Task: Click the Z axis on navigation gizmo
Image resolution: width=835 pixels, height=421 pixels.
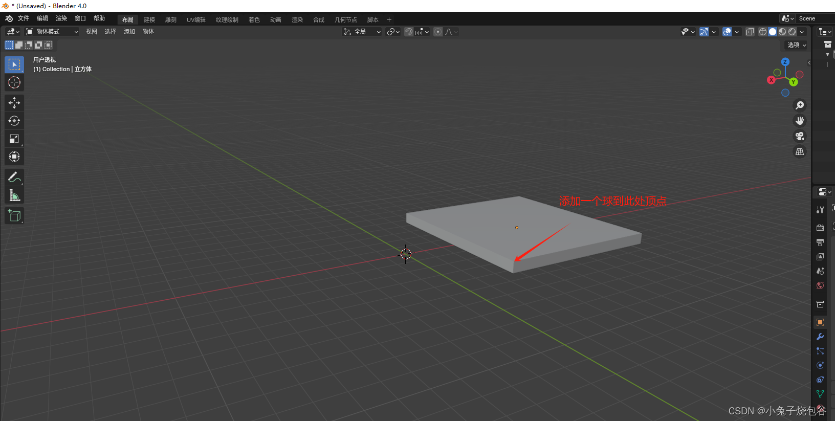Action: [x=785, y=62]
